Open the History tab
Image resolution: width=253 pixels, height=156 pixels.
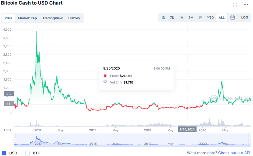point(74,18)
